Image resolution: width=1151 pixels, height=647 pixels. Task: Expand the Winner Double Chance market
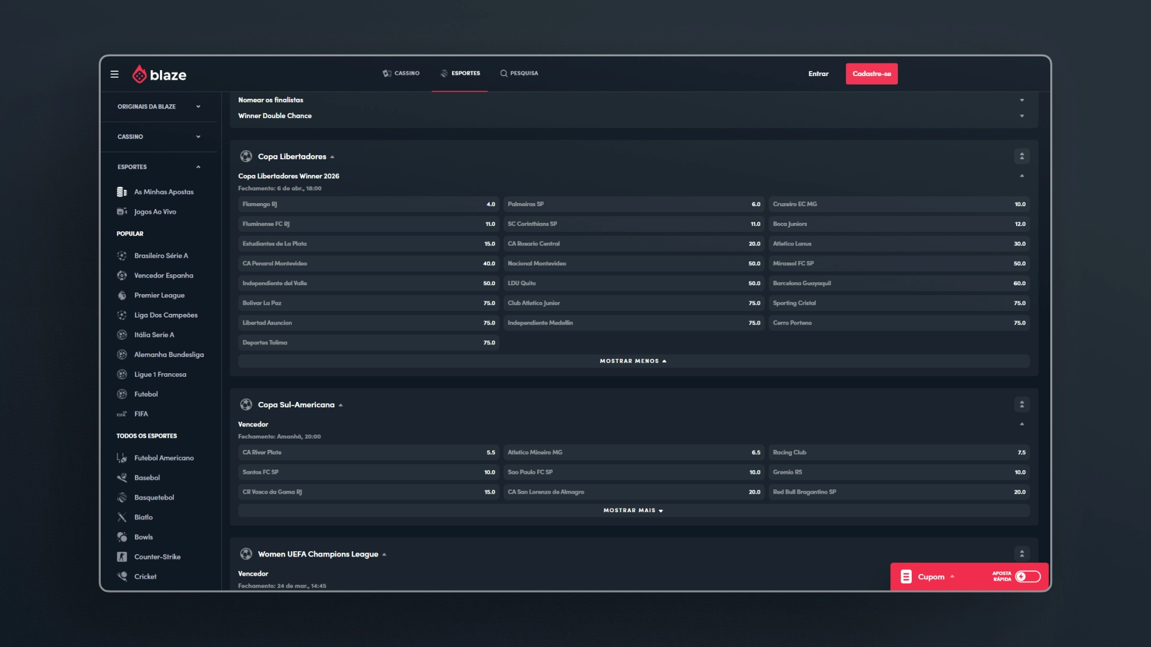(x=634, y=116)
